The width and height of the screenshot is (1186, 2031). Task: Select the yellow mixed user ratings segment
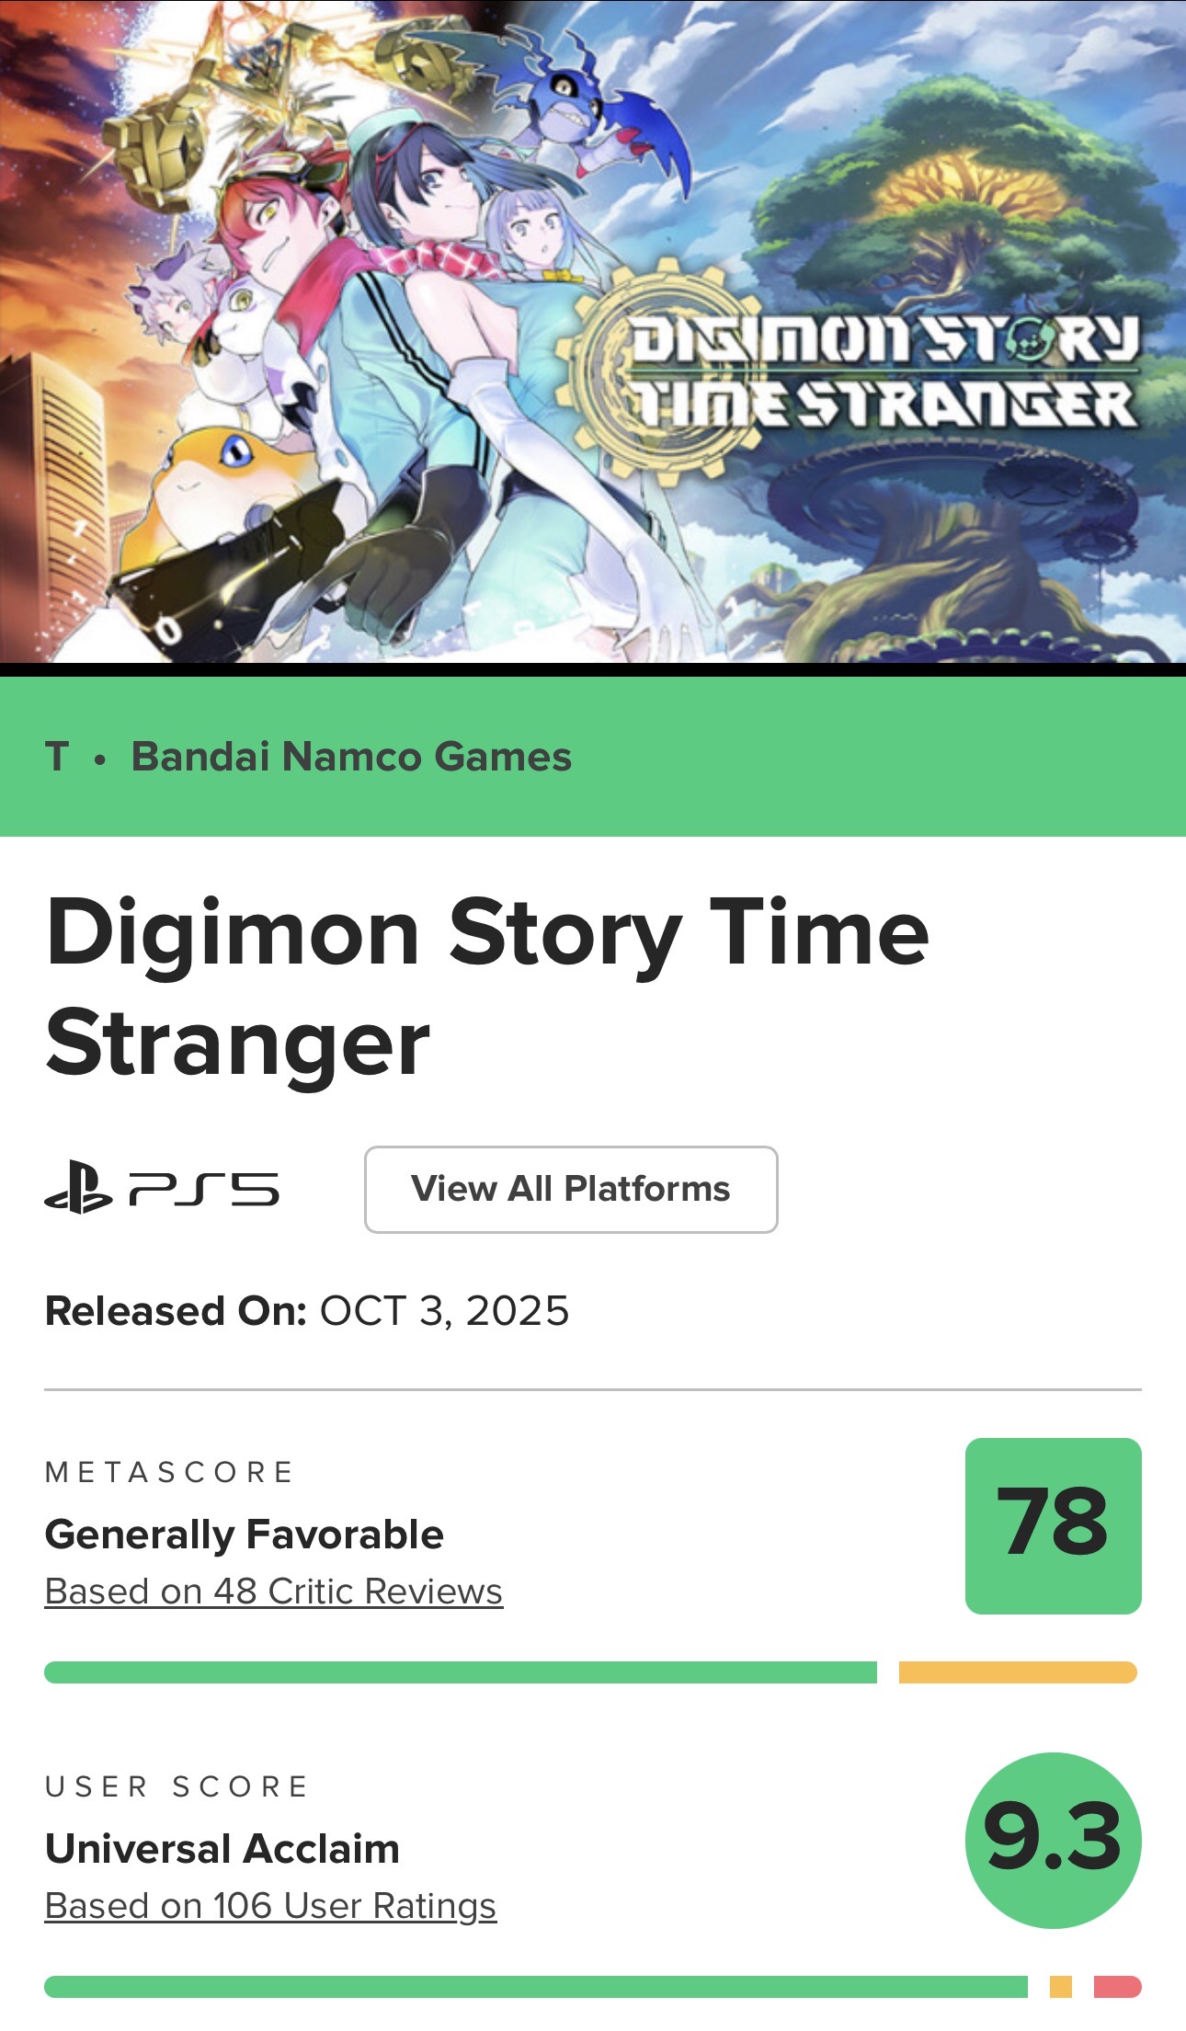pos(1060,1987)
